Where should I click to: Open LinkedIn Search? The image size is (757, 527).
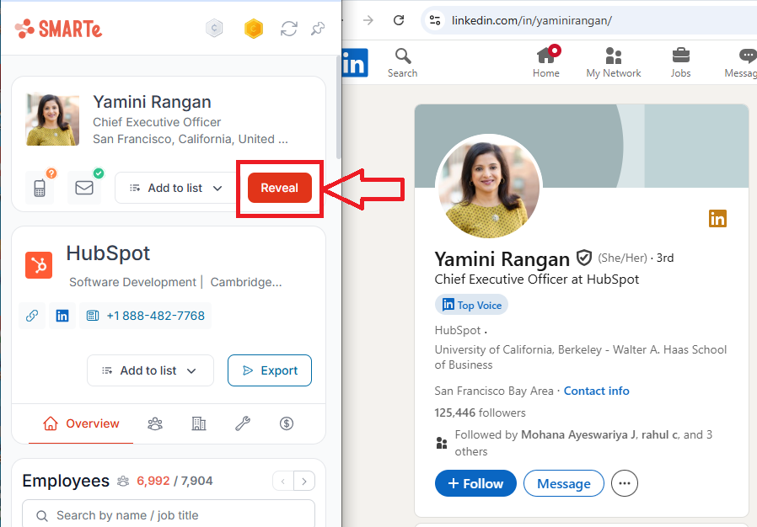tap(403, 62)
